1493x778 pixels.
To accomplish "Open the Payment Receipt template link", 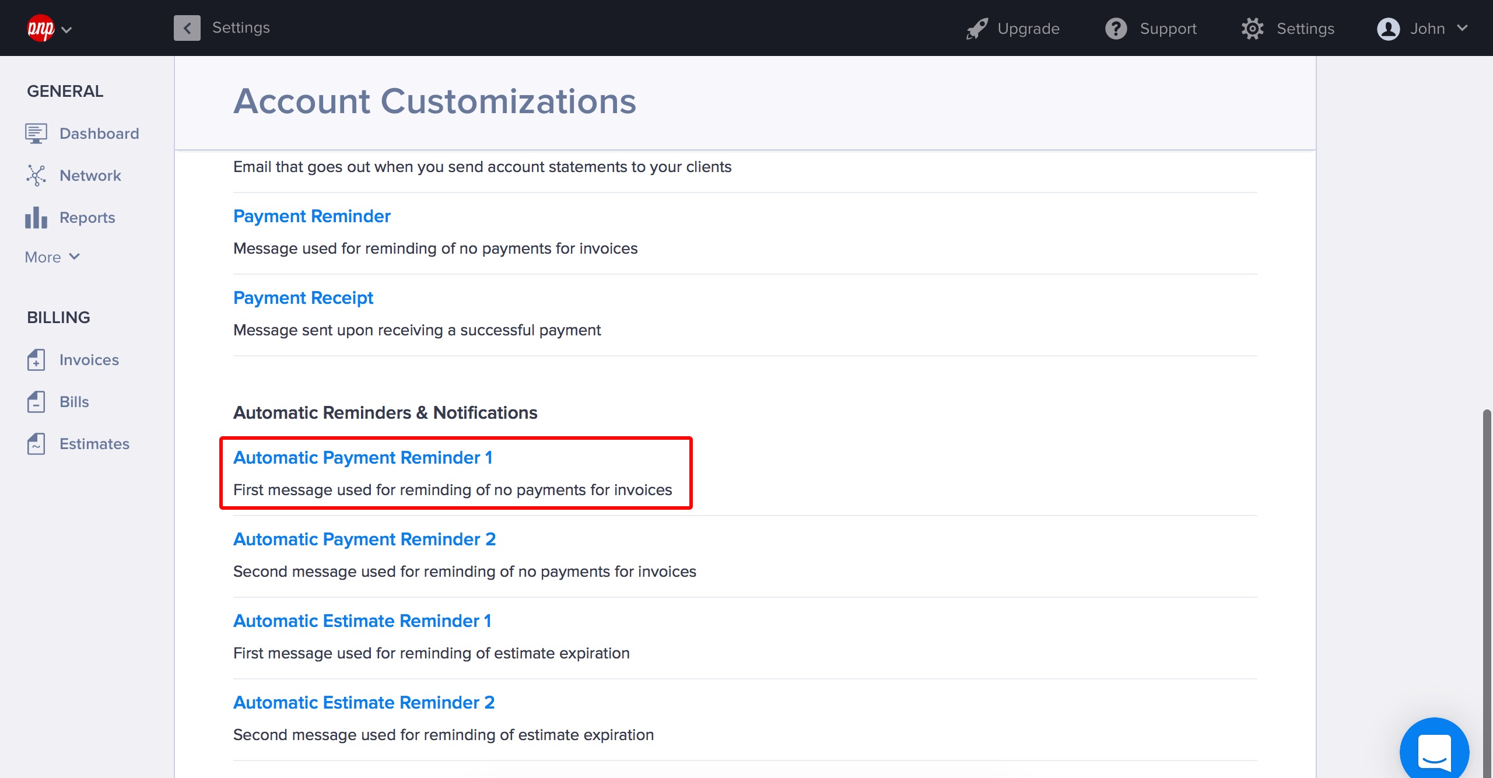I will click(303, 298).
